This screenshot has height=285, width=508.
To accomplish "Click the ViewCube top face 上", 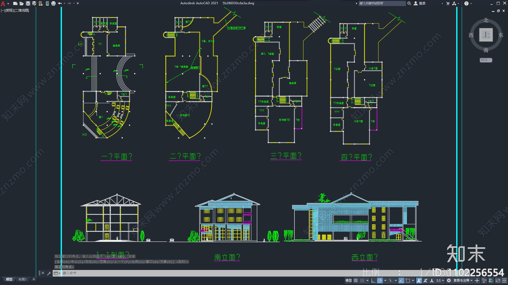I will [x=486, y=35].
